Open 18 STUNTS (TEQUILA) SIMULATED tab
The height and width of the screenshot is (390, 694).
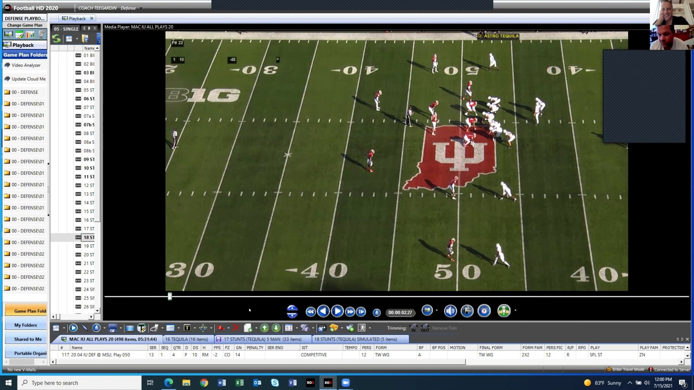pyautogui.click(x=355, y=339)
